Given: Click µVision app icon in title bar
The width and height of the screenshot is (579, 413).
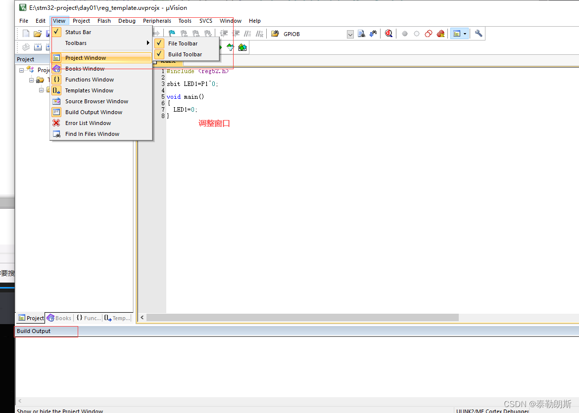Looking at the screenshot, I should point(23,7).
